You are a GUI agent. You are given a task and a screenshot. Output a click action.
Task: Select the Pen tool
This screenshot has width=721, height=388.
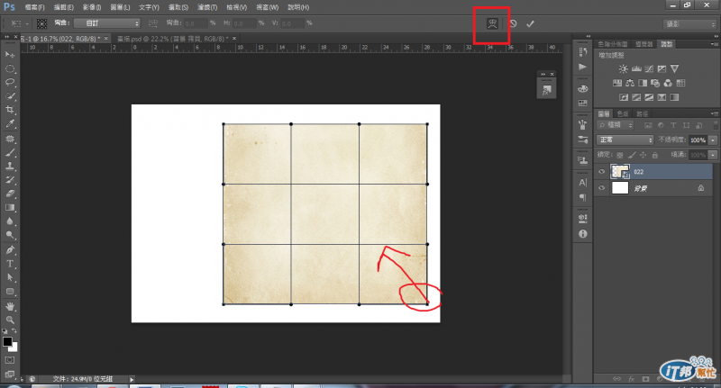tap(10, 250)
